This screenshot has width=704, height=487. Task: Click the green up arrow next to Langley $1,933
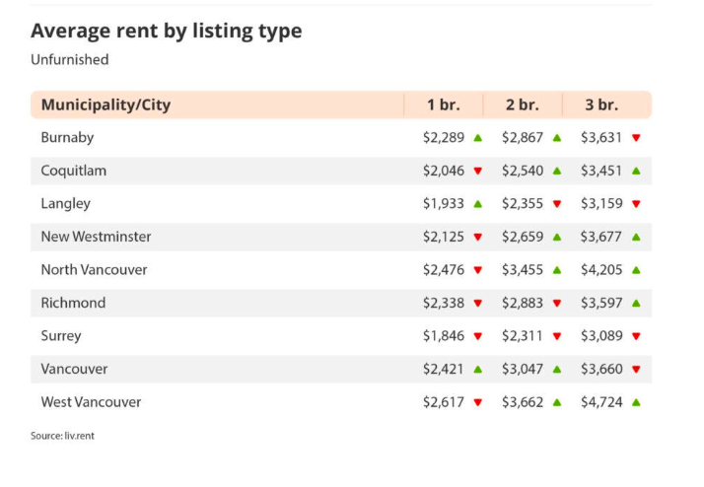477,204
